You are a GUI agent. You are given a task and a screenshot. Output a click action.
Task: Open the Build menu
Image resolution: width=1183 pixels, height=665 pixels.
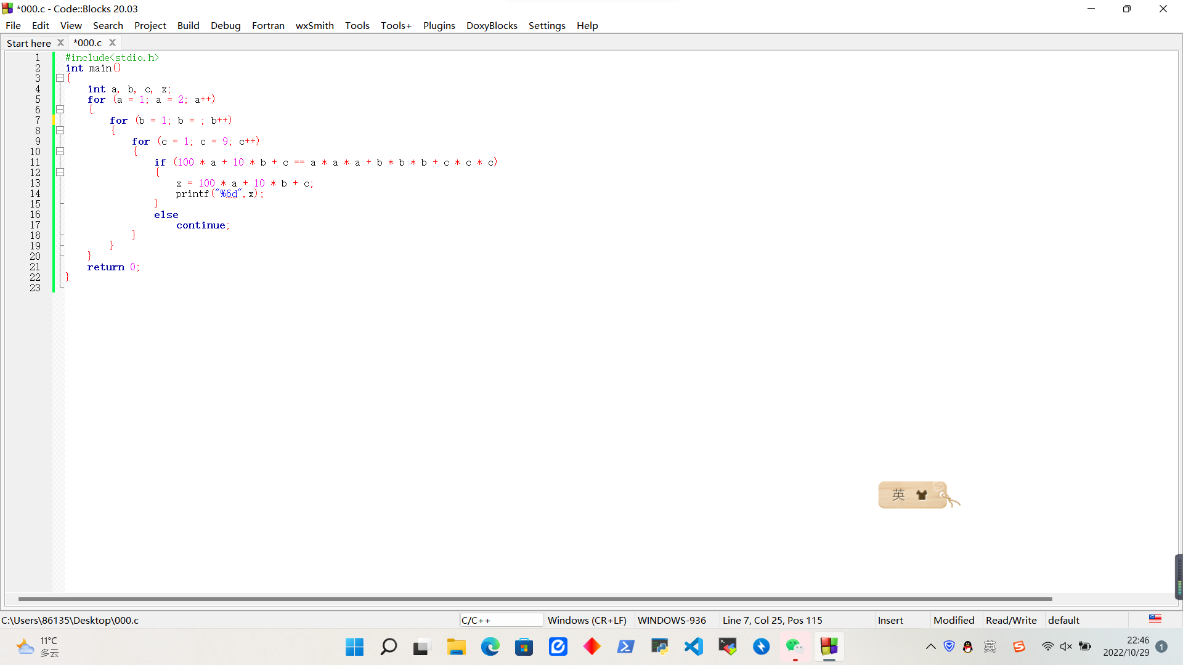(x=188, y=25)
